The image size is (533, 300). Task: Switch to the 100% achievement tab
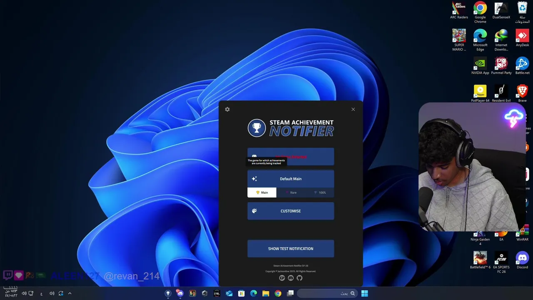(320, 192)
